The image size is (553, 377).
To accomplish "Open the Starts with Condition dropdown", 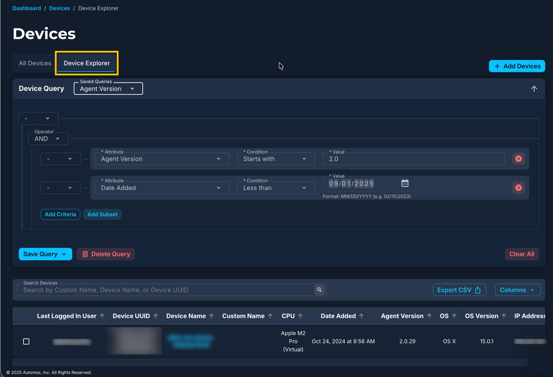I will pos(276,159).
